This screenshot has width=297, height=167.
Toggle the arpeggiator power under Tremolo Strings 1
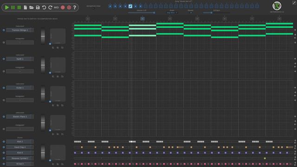click(4, 43)
